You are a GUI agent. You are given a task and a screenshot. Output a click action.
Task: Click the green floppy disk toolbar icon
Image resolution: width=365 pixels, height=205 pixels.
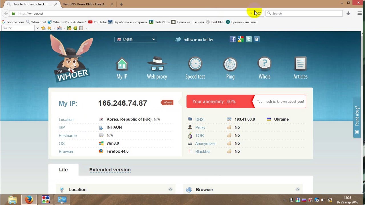[x=69, y=28]
